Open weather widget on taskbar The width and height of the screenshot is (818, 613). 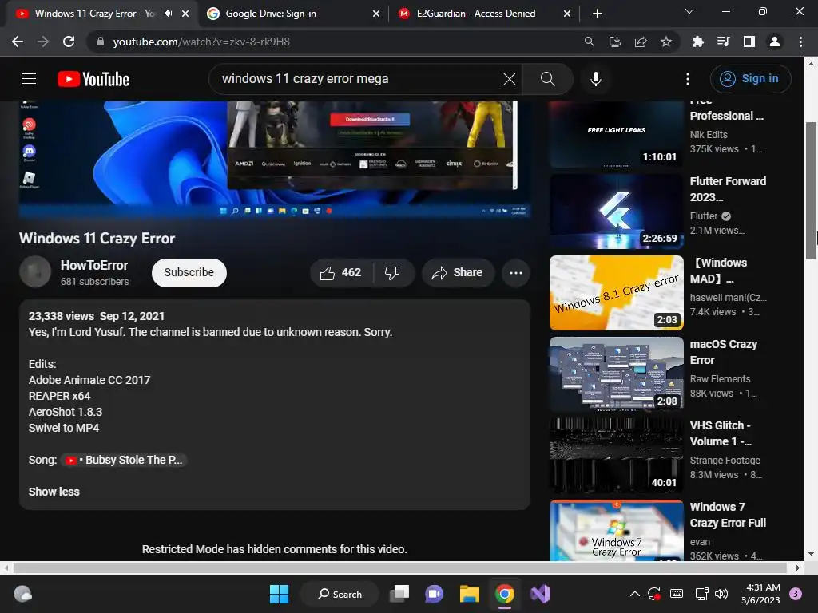point(23,594)
